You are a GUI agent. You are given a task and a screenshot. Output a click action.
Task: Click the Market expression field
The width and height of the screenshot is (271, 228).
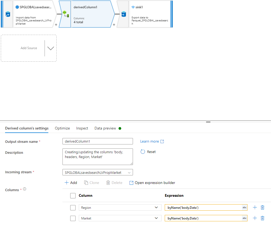tap(206, 218)
